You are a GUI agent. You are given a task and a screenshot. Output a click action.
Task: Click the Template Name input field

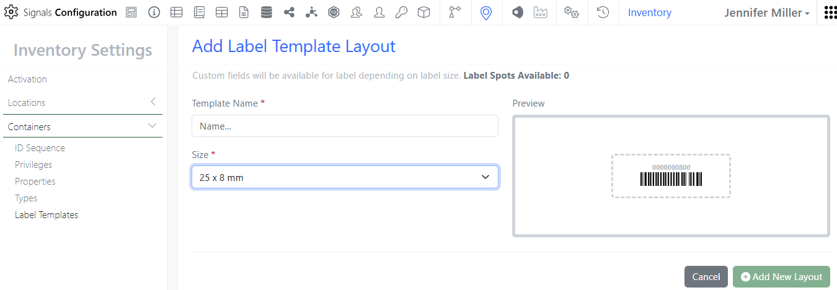(x=345, y=126)
